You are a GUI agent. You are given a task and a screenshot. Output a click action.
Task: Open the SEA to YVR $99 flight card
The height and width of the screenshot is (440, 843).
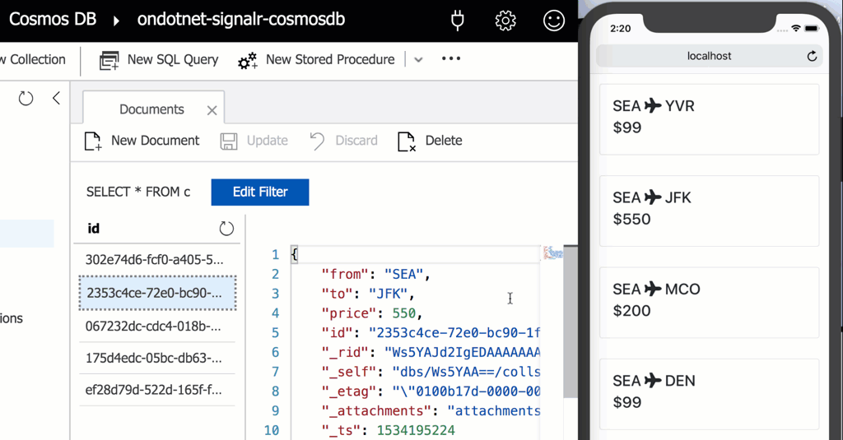709,119
